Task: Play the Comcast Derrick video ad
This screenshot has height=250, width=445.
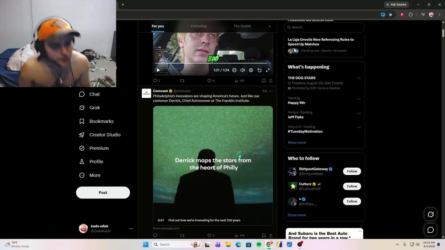Action: [213, 166]
